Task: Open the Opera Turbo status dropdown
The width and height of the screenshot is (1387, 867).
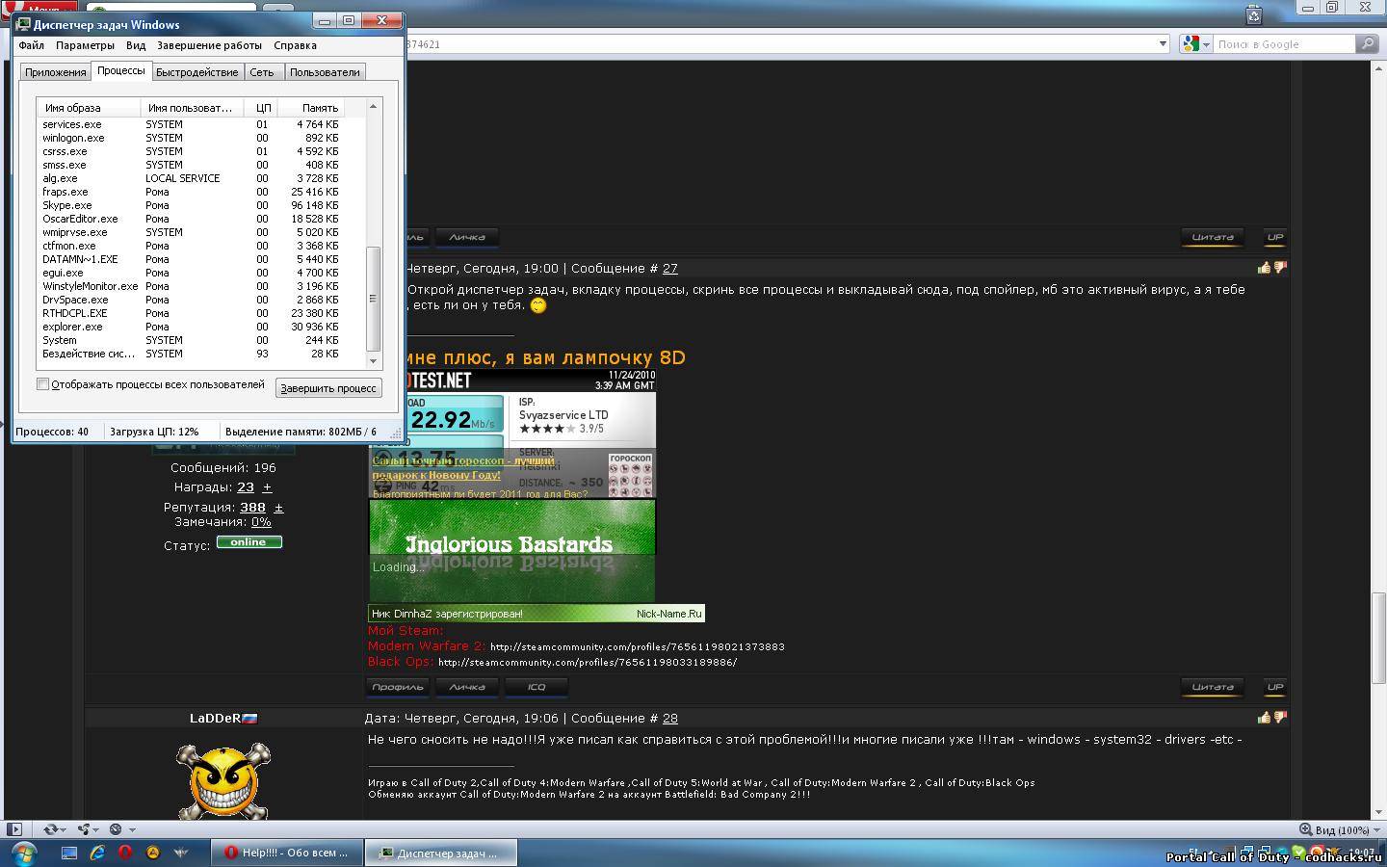Action: 120,828
